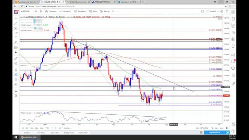
Task: Open private chat with notification badge
Action: (233, 61)
